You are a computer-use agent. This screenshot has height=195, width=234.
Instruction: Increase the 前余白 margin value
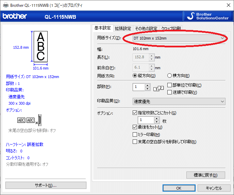[x=151, y=66]
